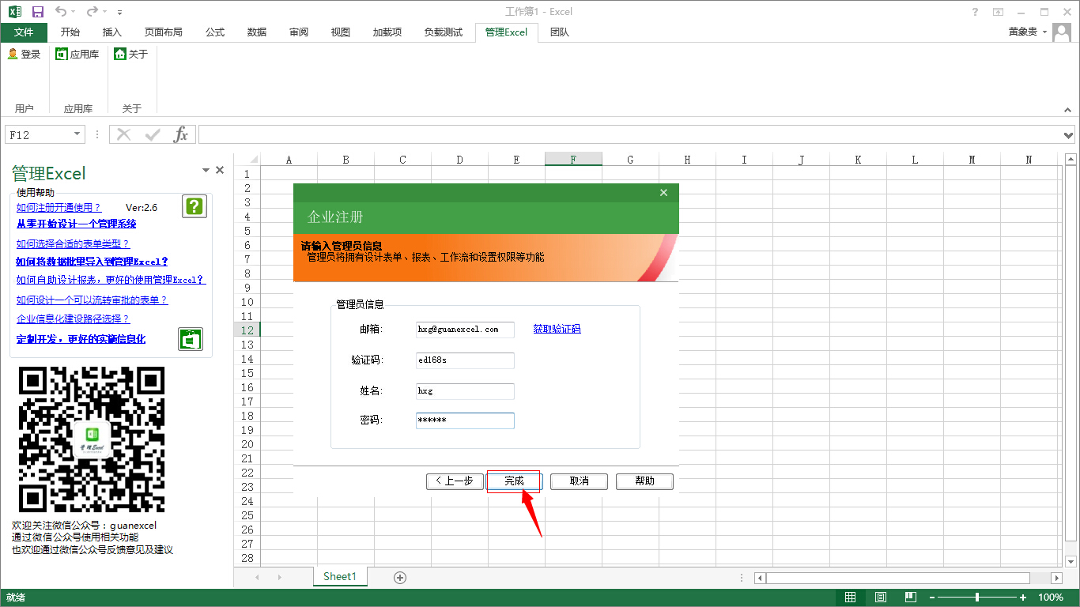The height and width of the screenshot is (607, 1080).
Task: Click the 取消 Cancel button
Action: coord(579,481)
